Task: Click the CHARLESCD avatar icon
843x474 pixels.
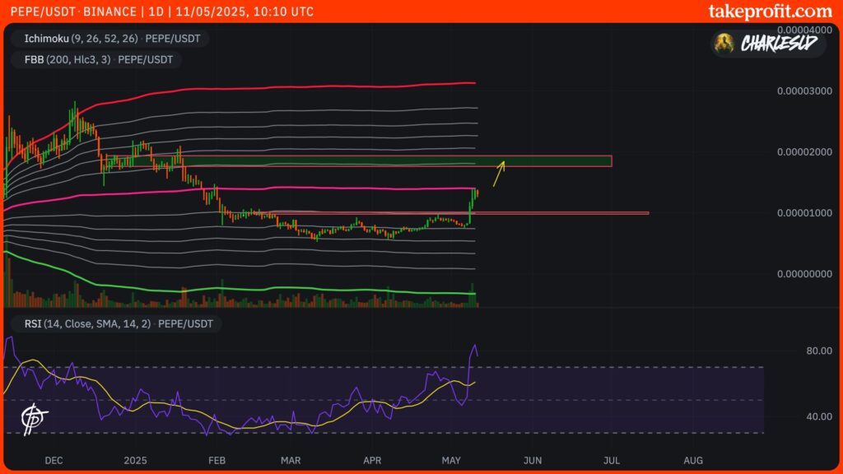Action: tap(724, 44)
